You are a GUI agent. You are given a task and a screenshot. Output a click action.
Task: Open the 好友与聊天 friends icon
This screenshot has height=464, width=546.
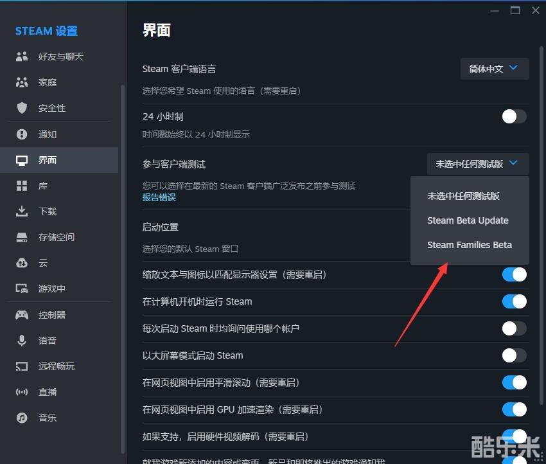coord(22,57)
